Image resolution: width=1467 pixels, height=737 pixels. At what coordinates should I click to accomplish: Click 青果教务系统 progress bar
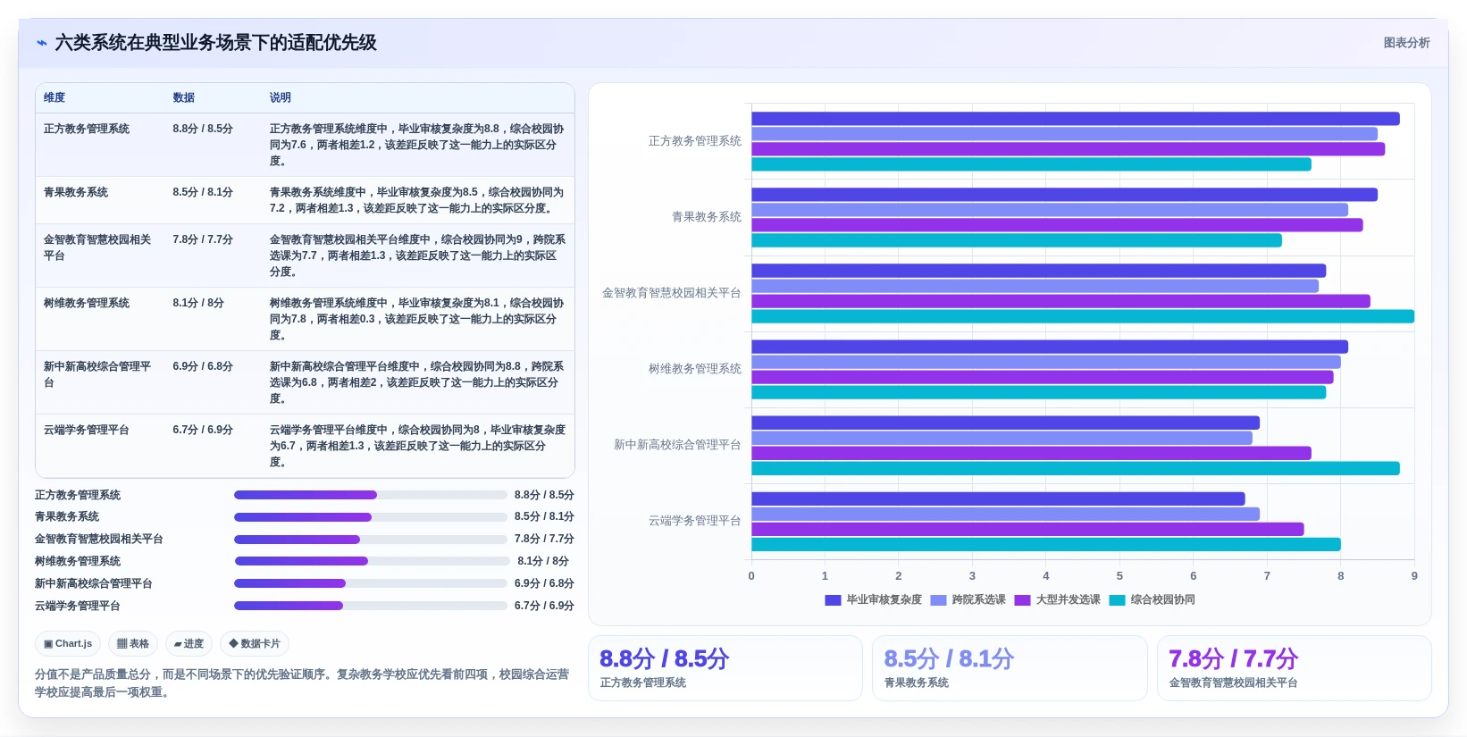(x=371, y=517)
